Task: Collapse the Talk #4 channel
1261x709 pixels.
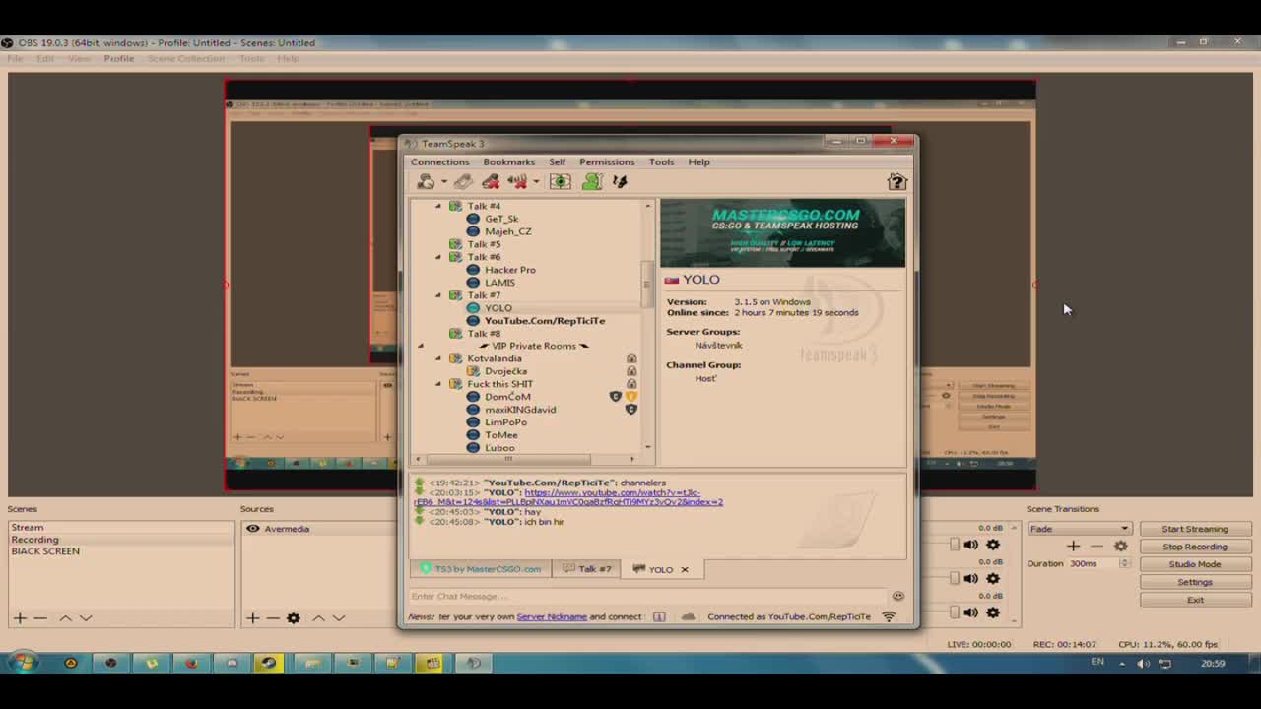Action: pyautogui.click(x=438, y=206)
